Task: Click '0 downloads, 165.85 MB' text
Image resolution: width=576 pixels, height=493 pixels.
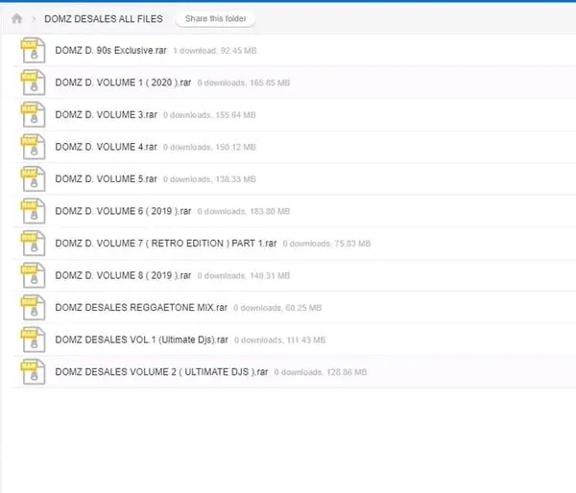Action: click(244, 82)
